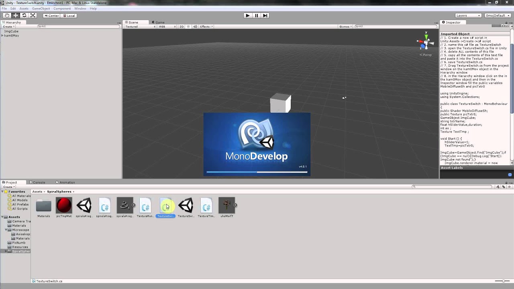This screenshot has height=289, width=514.
Task: Click Assets in the breadcrumb path
Action: pyautogui.click(x=37, y=191)
